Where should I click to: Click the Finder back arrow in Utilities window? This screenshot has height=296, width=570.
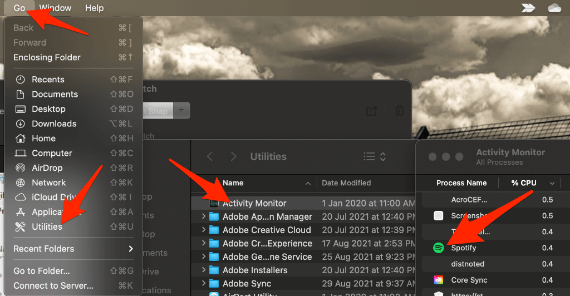tap(210, 156)
